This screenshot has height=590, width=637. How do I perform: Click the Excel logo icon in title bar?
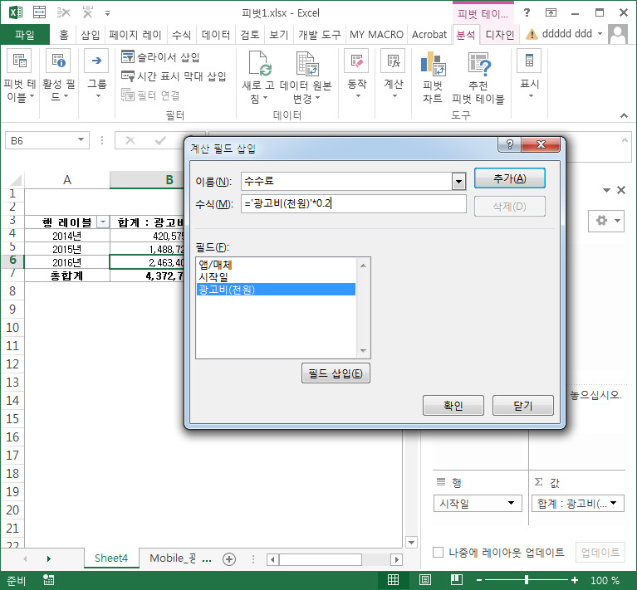tap(16, 12)
